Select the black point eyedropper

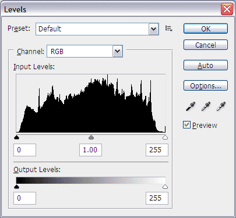pos(191,106)
